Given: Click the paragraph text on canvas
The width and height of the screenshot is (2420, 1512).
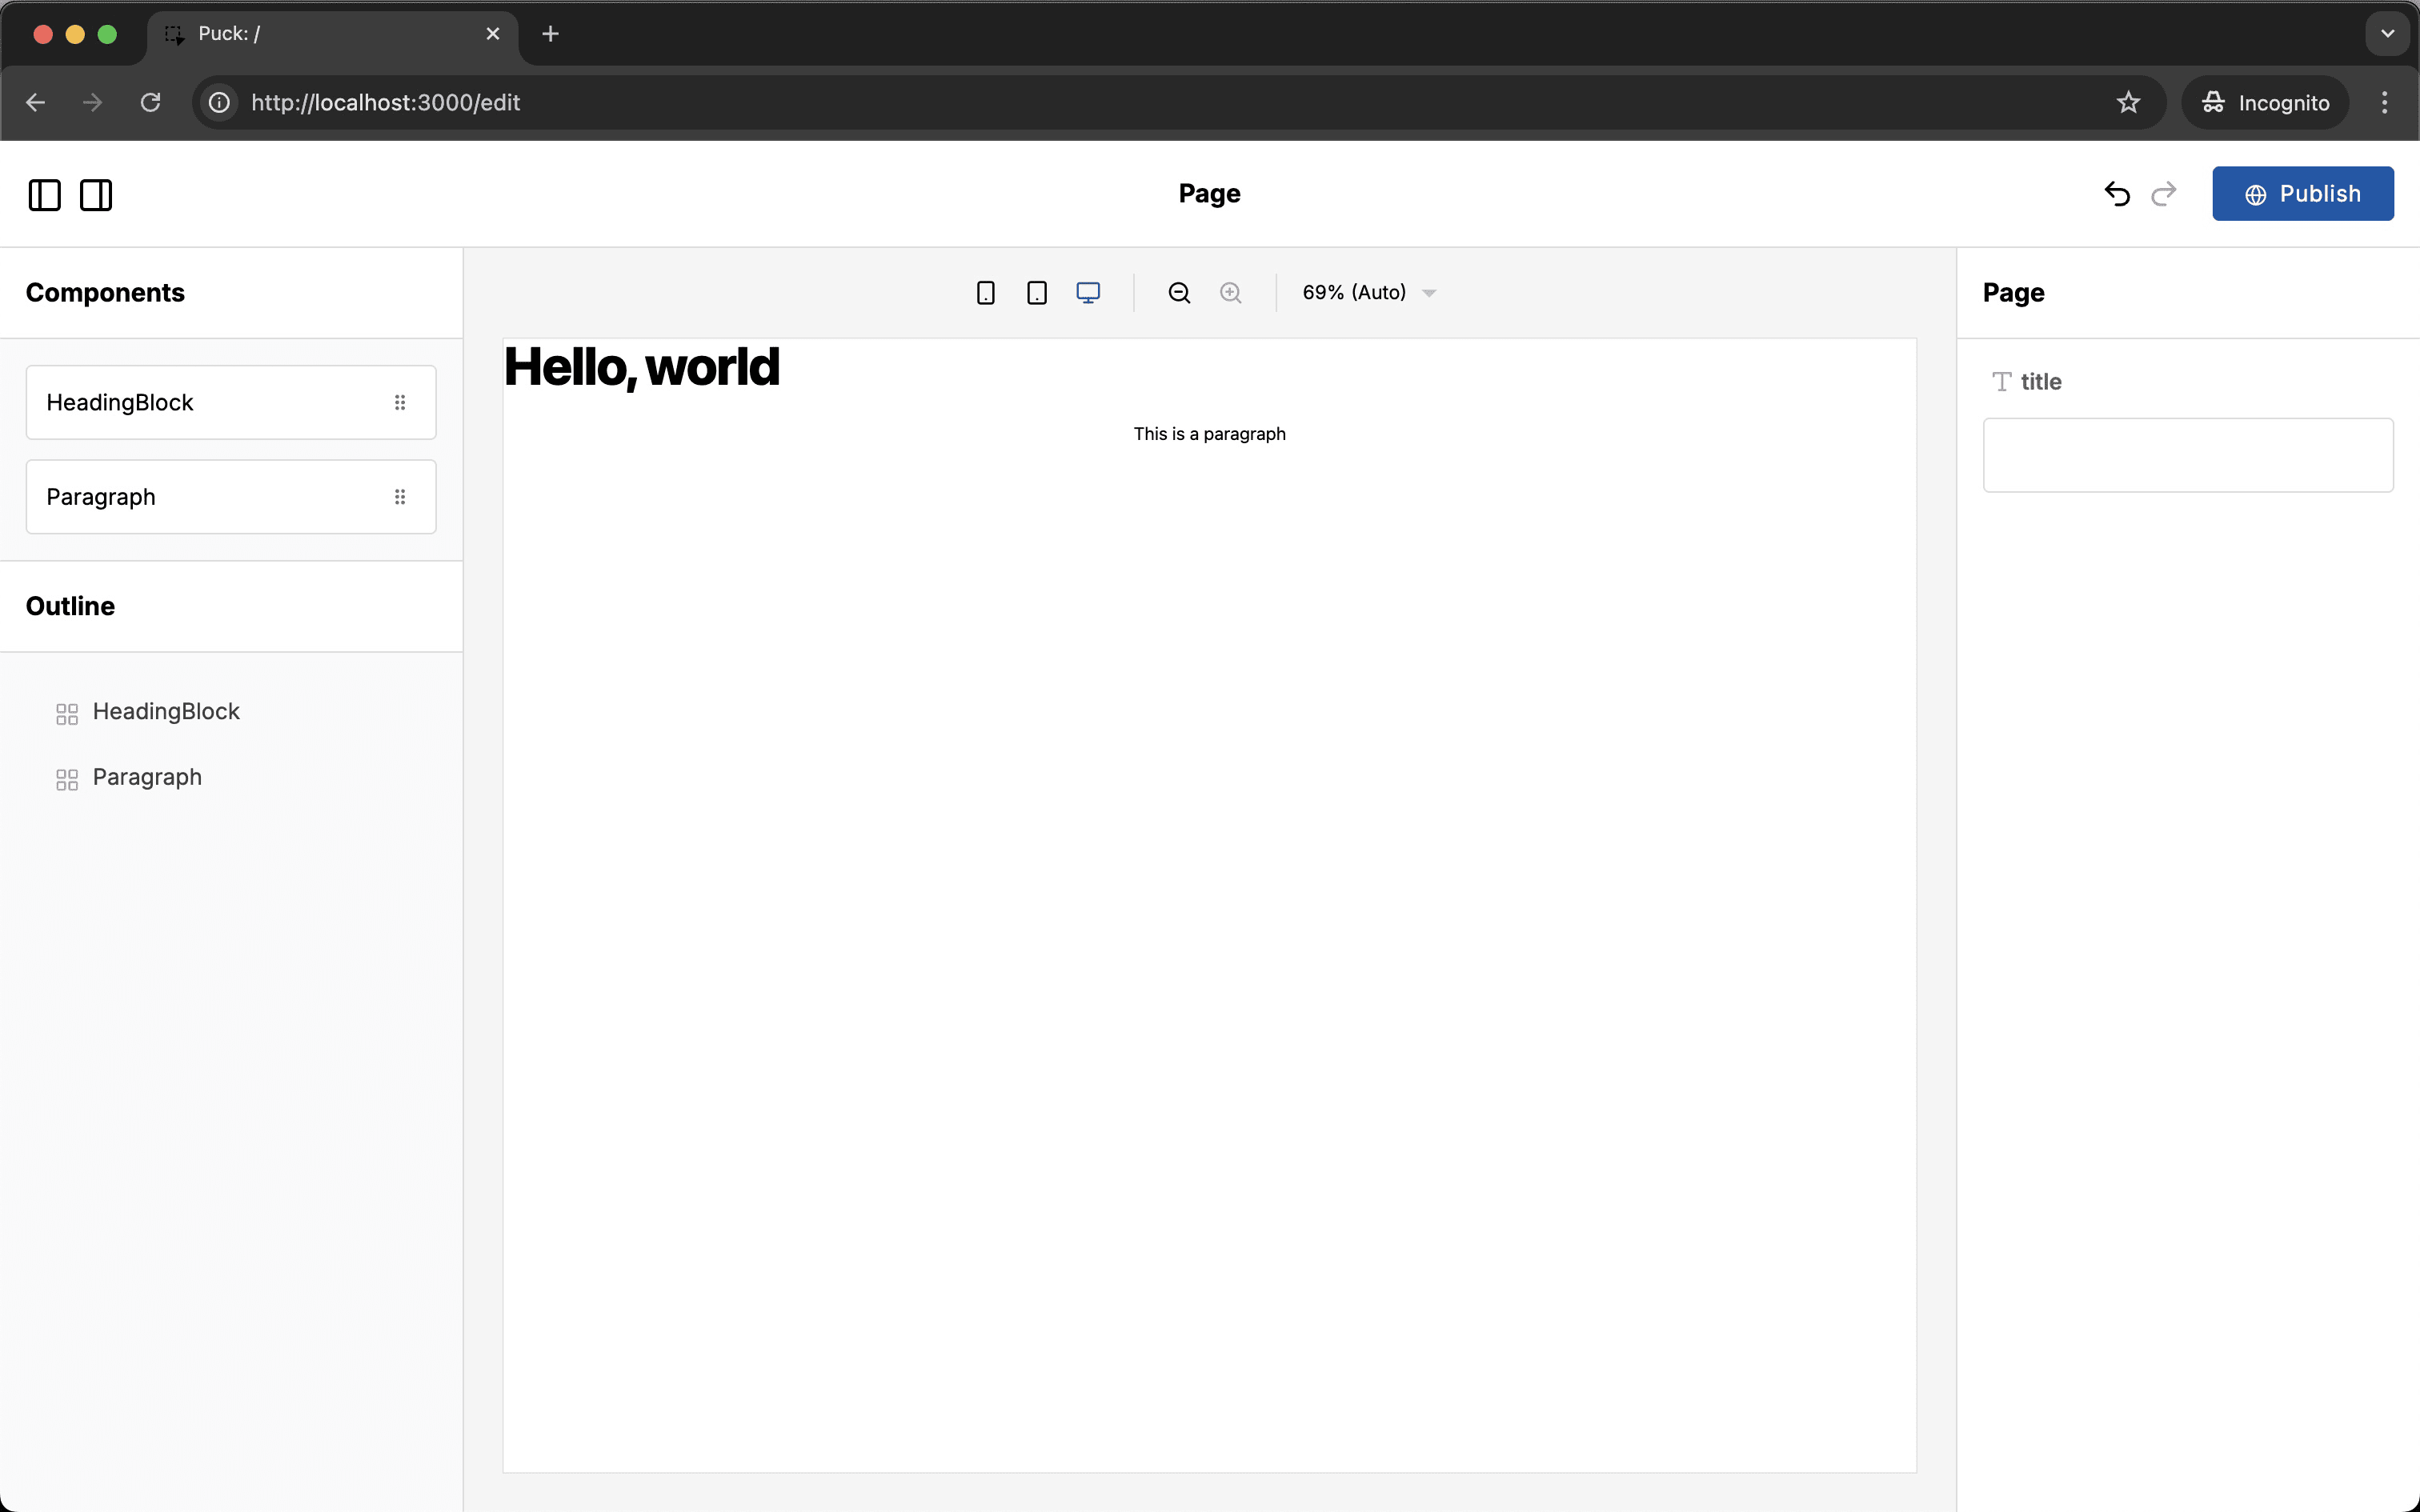Looking at the screenshot, I should pos(1209,433).
